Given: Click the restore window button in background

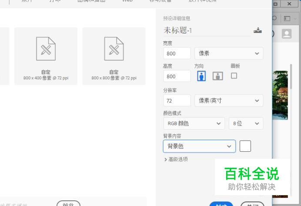Looking at the screenshot, I should pyautogui.click(x=276, y=3).
